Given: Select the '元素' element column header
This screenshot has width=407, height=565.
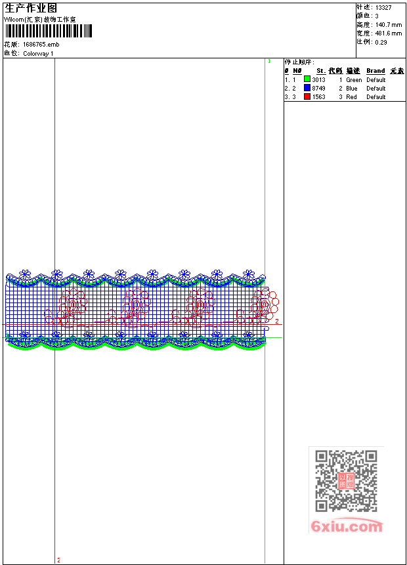Looking at the screenshot, I should click(397, 71).
